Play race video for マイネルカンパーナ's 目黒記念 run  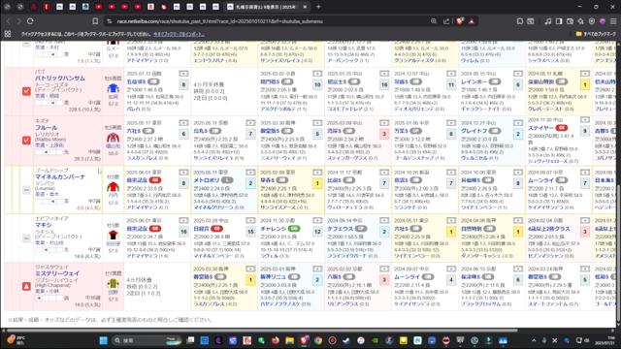183,173
